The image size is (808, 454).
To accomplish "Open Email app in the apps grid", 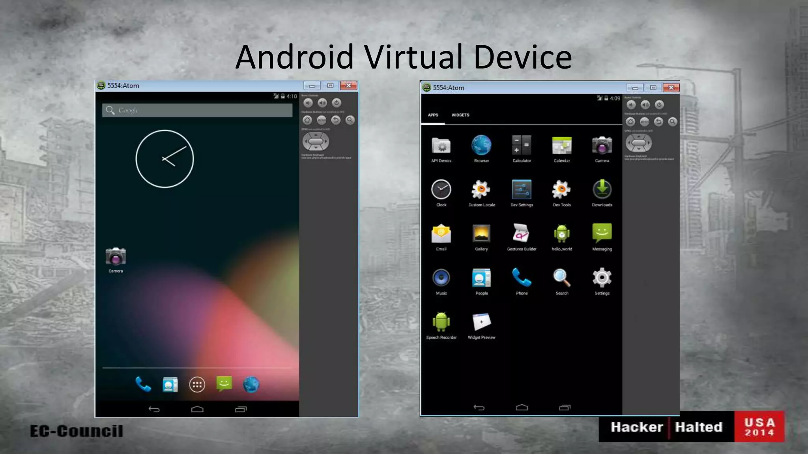I will click(x=441, y=238).
